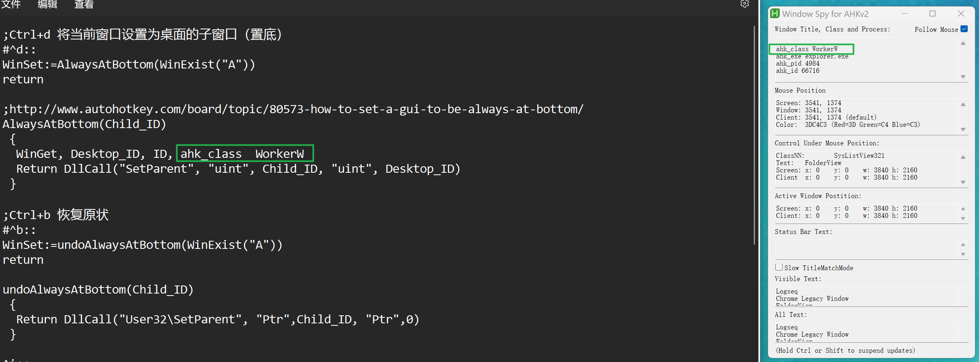Open the 编辑 menu
979x362 pixels.
tap(48, 4)
